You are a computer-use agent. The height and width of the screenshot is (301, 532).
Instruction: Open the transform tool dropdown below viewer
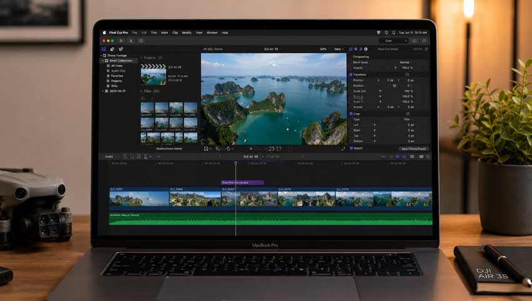tap(207, 149)
